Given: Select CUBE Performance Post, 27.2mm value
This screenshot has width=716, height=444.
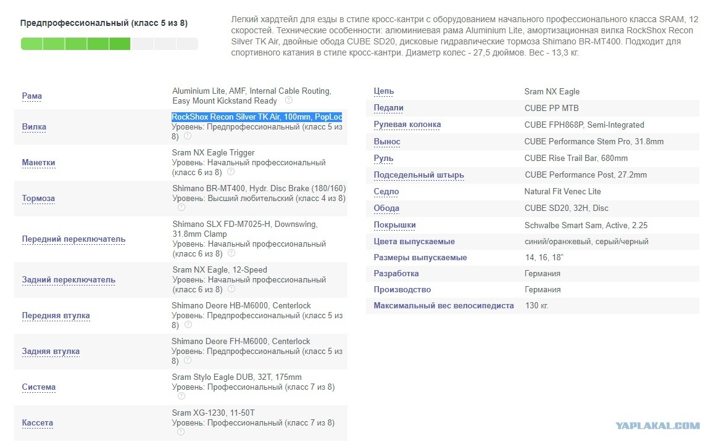Looking at the screenshot, I should pos(585,175).
